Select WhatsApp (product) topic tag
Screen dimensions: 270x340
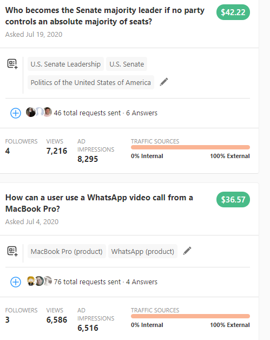click(143, 251)
